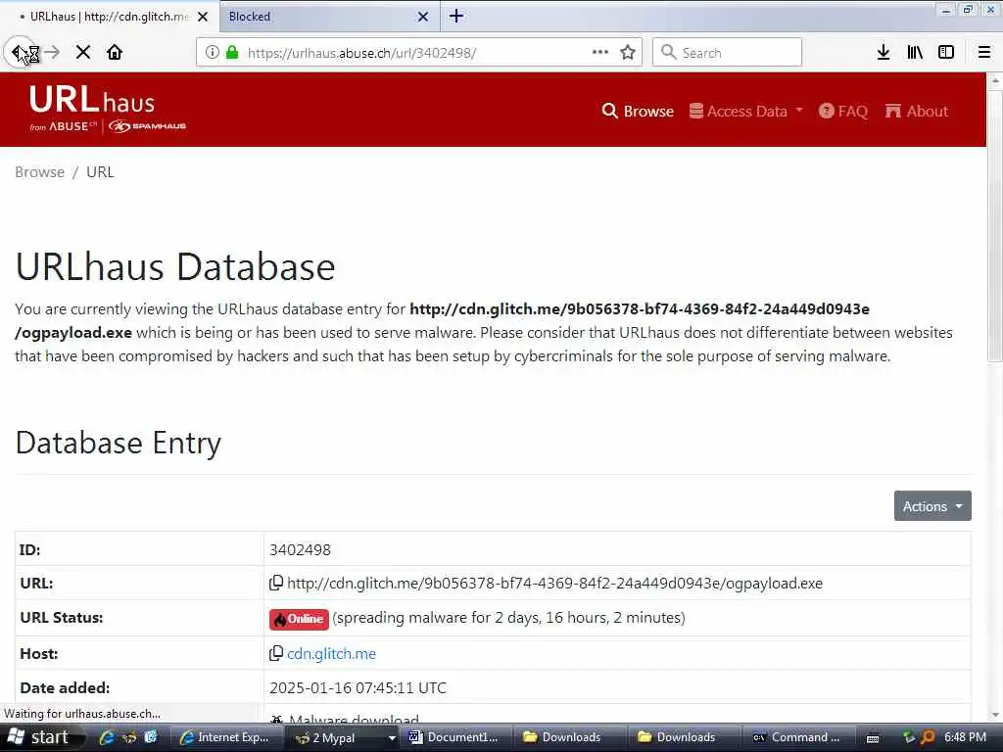Copy the host cdn.glitch.me with copy icon
This screenshot has height=752, width=1003.
tap(275, 653)
